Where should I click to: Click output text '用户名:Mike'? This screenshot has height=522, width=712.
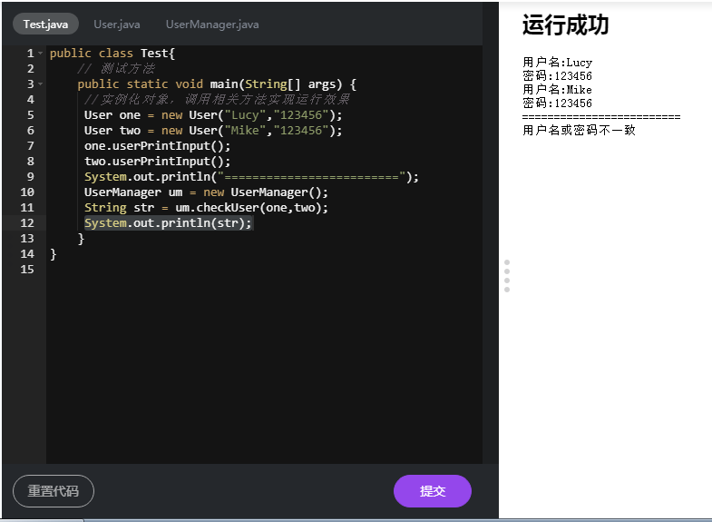pyautogui.click(x=557, y=90)
